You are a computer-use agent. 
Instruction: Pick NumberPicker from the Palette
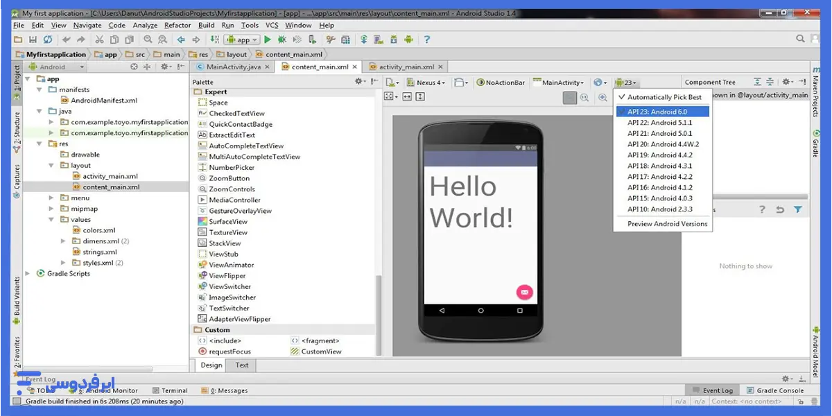pos(226,167)
